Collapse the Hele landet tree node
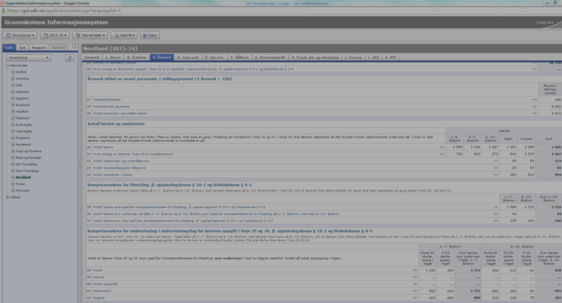Image resolution: width=562 pixels, height=303 pixels. 7,65
